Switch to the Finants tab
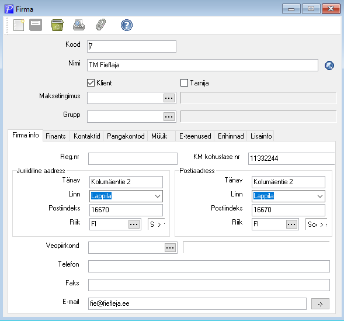344x321 pixels. [x=55, y=136]
